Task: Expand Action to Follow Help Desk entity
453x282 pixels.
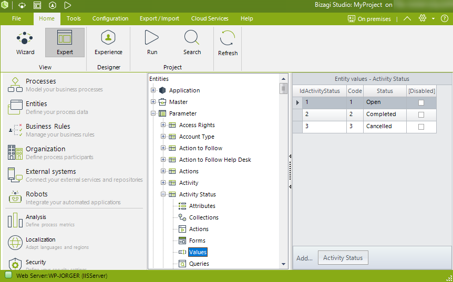Action: [163, 160]
